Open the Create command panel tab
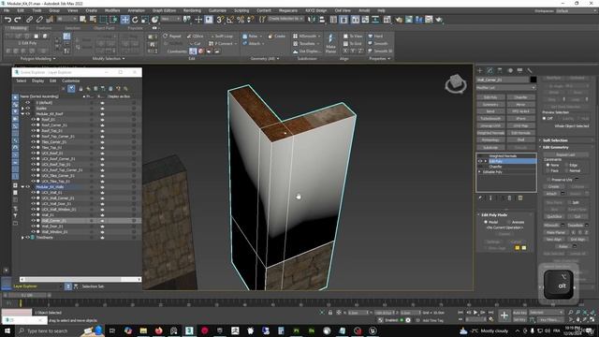The width and height of the screenshot is (599, 337). (x=480, y=71)
